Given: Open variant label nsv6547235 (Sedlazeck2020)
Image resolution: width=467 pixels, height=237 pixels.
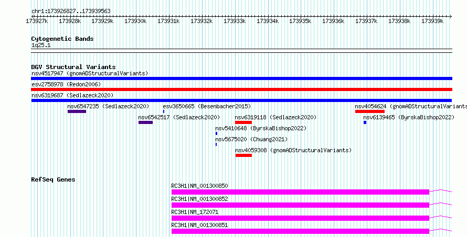Looking at the screenshot, I should [x=109, y=106].
